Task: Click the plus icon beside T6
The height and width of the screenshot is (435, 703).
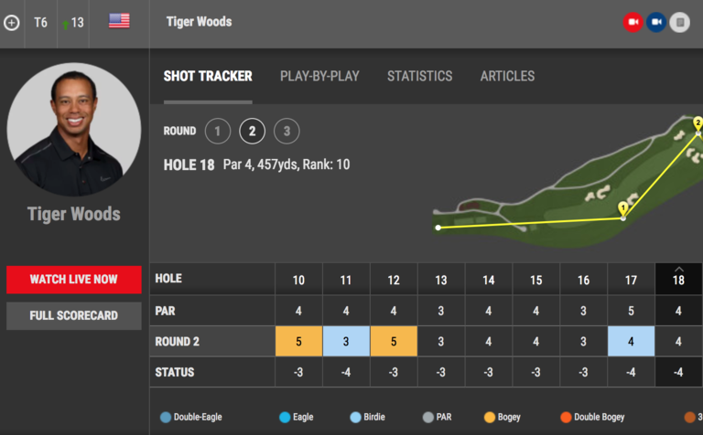Action: 12,22
